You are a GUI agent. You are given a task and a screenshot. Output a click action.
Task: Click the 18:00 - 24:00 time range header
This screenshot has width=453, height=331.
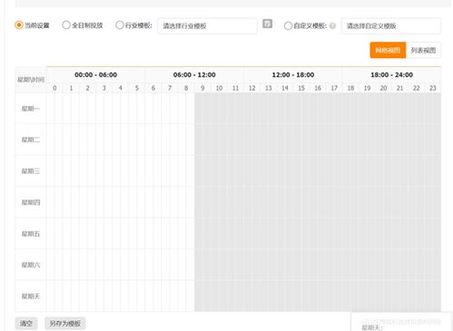[391, 74]
